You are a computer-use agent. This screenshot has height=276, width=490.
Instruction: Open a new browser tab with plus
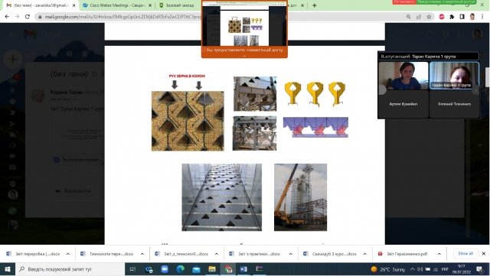[315, 5]
